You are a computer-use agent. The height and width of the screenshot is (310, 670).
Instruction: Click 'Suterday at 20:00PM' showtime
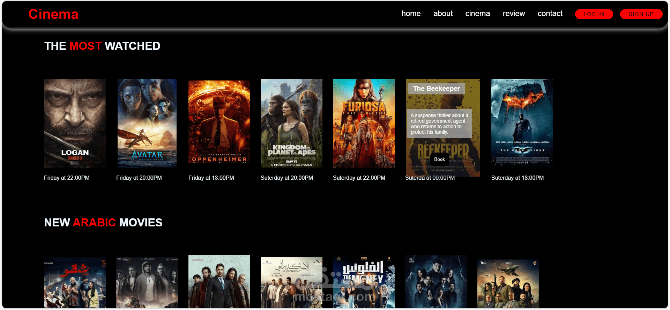click(x=287, y=178)
